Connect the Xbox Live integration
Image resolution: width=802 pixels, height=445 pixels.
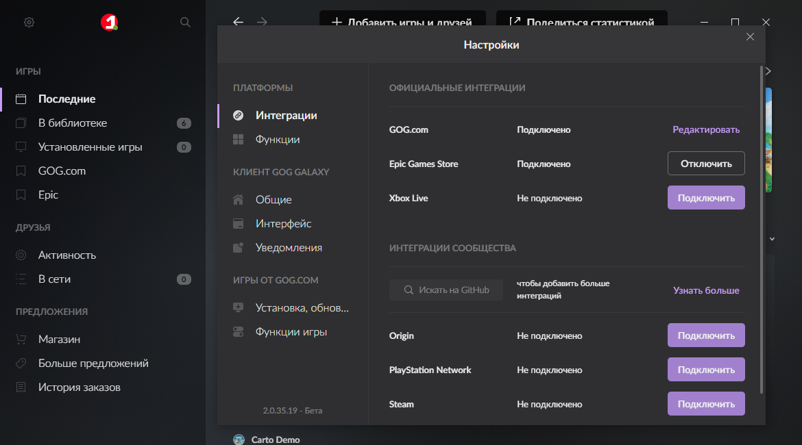point(706,198)
